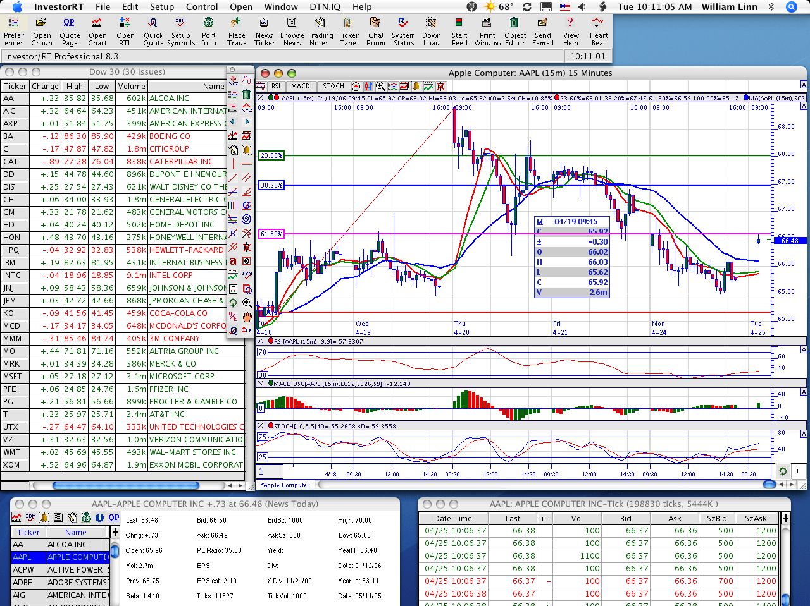Click the Start Feed icon
This screenshot has height=606, width=810.
coord(459,31)
